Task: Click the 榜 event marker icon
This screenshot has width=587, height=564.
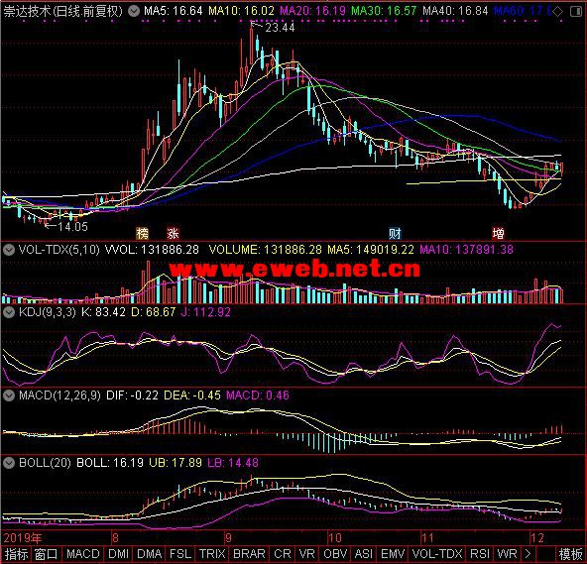Action: click(142, 233)
